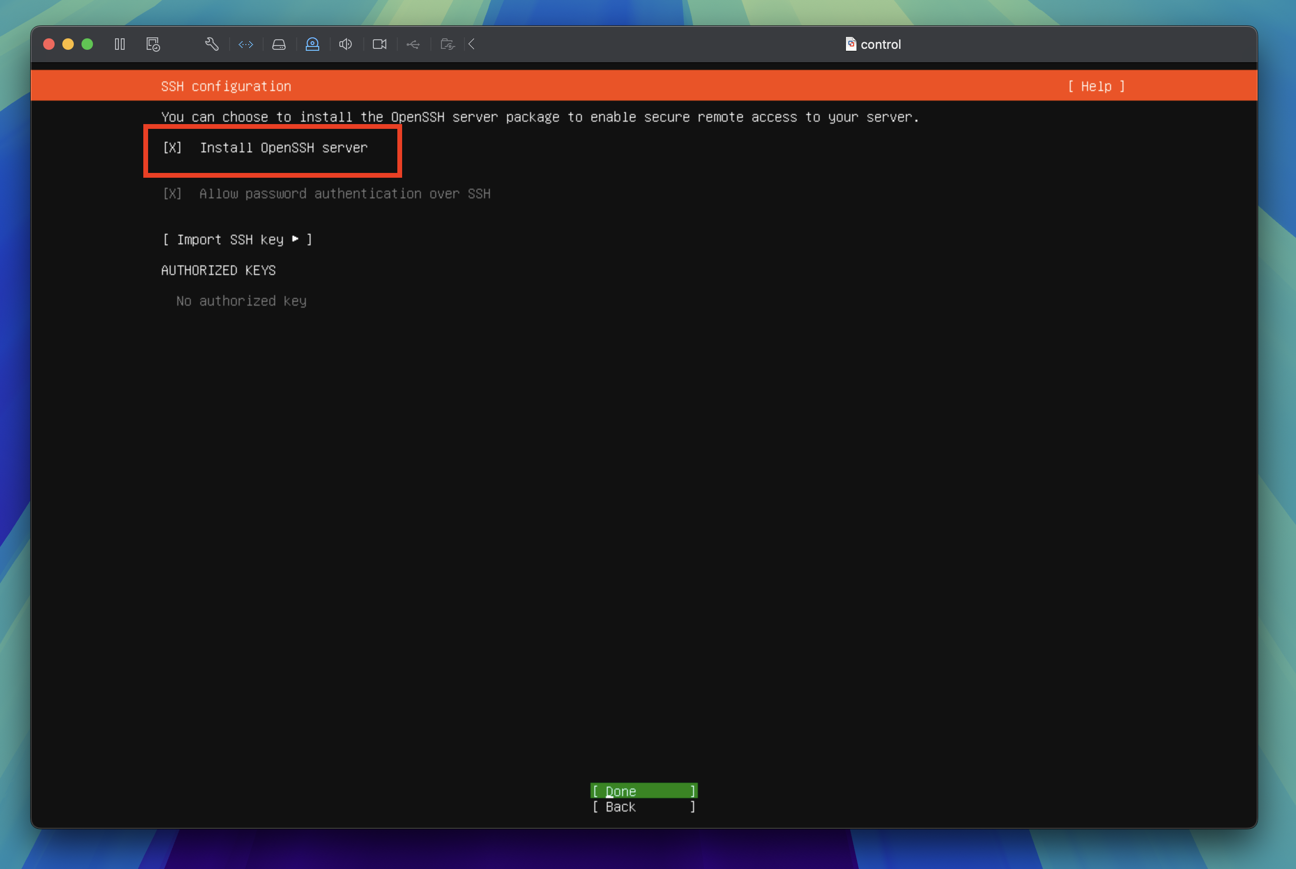Pause the virtual machine
Screen dimensions: 1296x869
coord(120,45)
